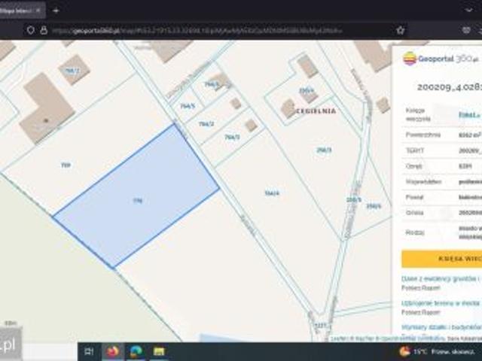Click parcel label 798/2 on building
This screenshot has width=482, height=361.
pyautogui.click(x=72, y=71)
